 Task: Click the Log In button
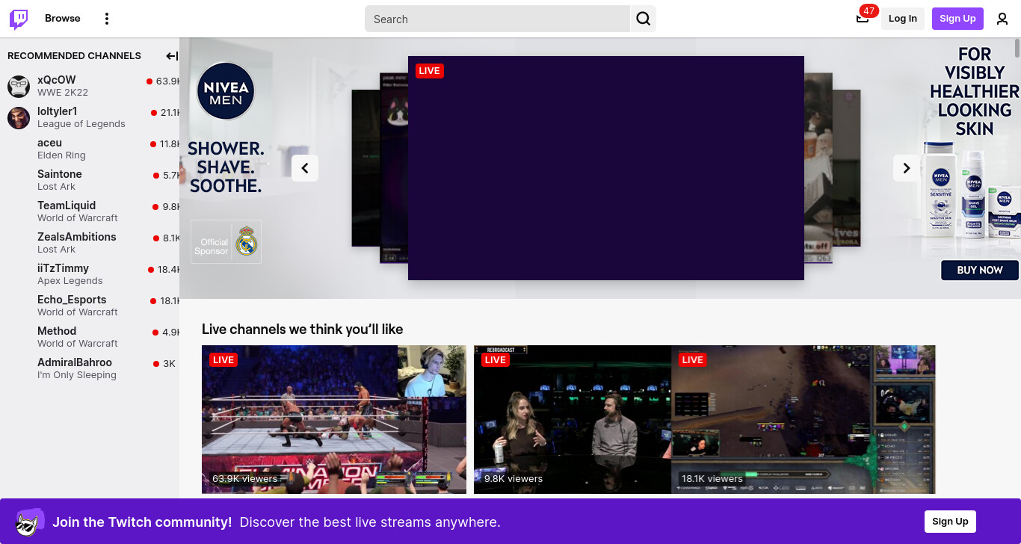pyautogui.click(x=903, y=19)
